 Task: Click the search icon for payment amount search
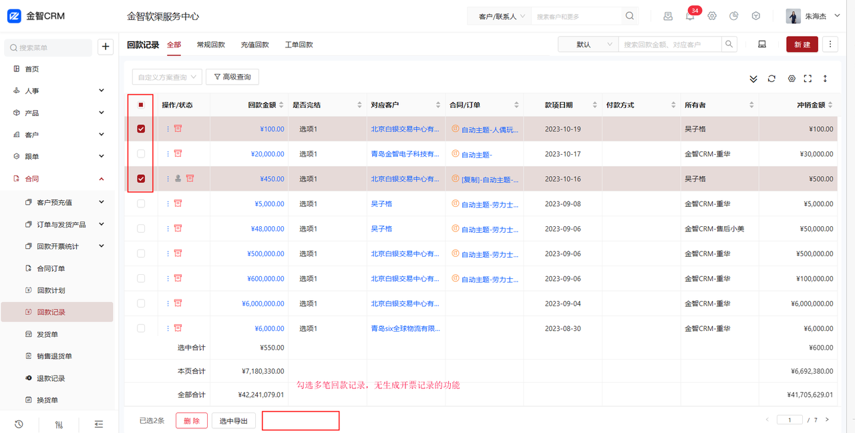click(729, 44)
